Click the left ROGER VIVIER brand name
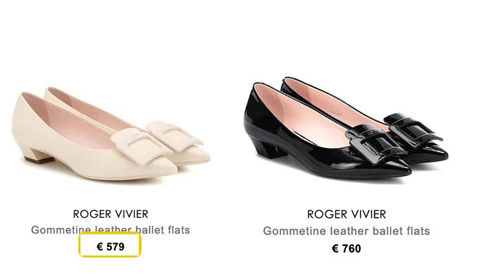Image resolution: width=481 pixels, height=274 pixels. click(111, 214)
